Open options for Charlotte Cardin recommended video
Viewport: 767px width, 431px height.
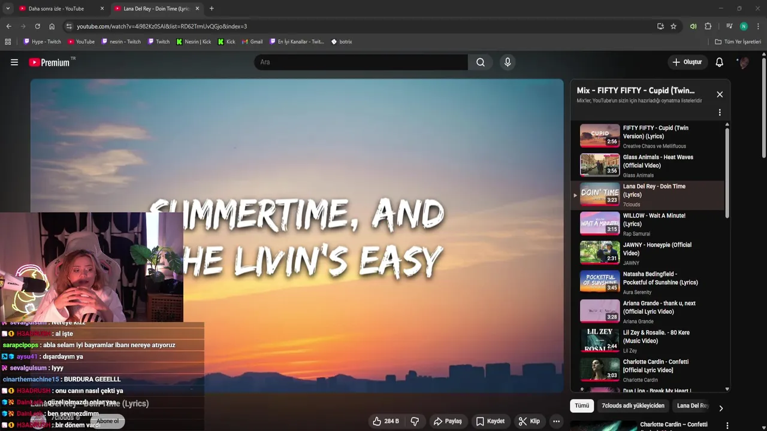(727, 426)
